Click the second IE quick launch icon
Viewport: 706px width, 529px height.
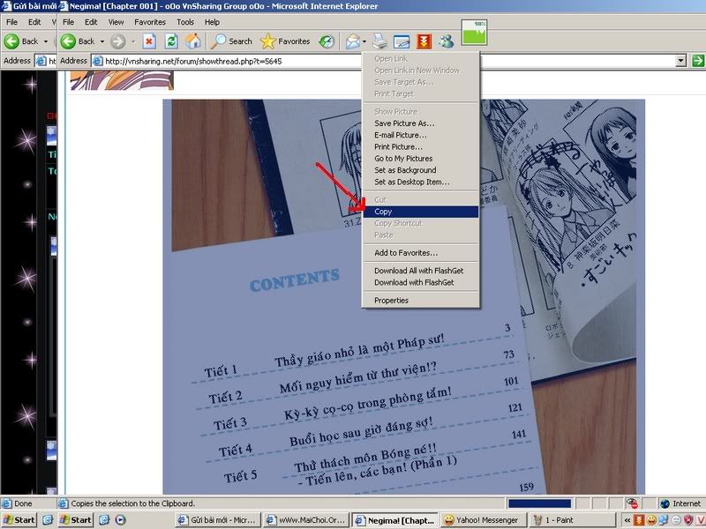[x=104, y=520]
